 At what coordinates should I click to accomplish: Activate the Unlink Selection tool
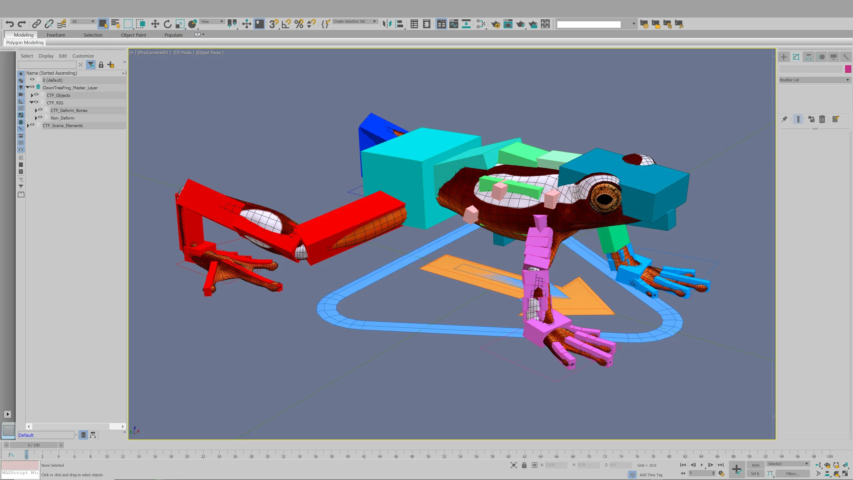point(49,24)
